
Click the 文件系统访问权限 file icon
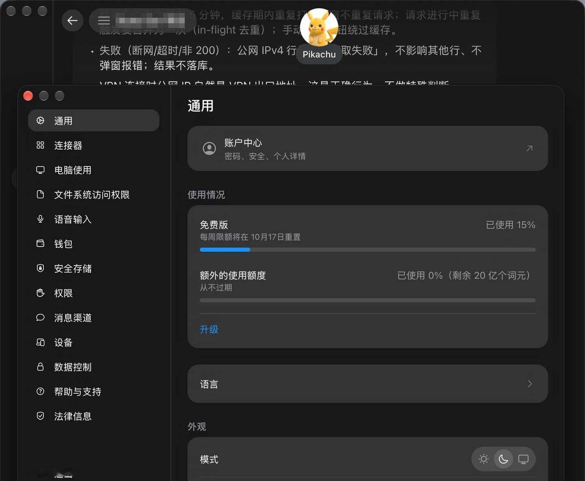tap(40, 194)
